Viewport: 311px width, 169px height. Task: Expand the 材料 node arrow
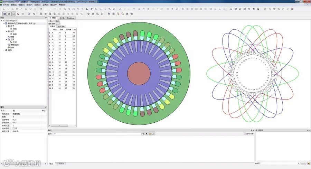point(4,50)
